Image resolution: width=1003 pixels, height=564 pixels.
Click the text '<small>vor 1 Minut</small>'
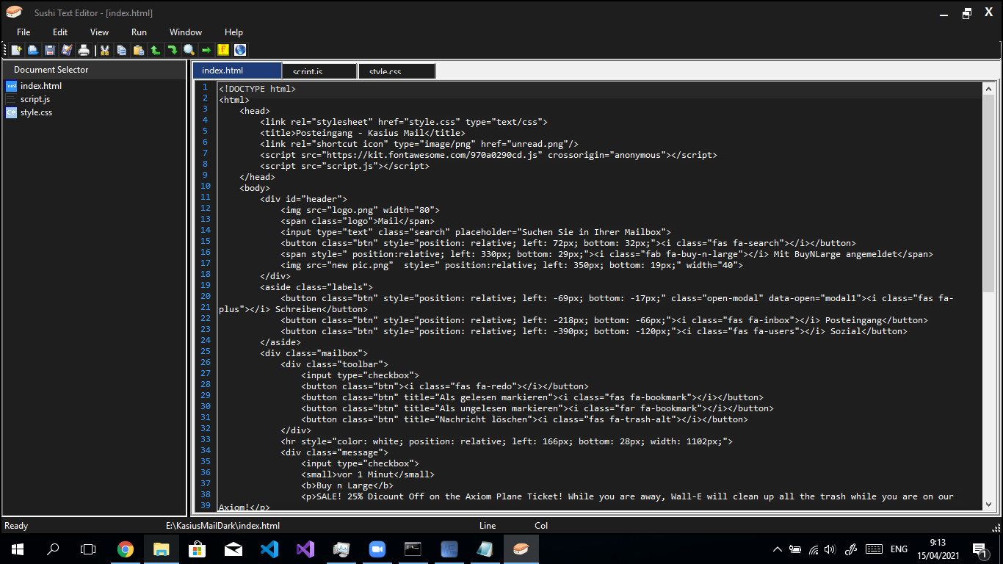point(368,474)
